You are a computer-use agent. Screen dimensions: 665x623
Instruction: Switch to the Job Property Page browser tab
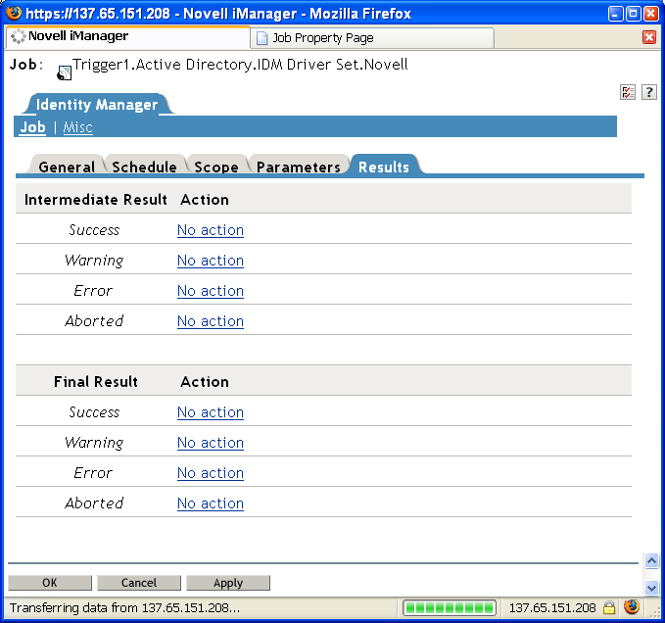coord(372,38)
